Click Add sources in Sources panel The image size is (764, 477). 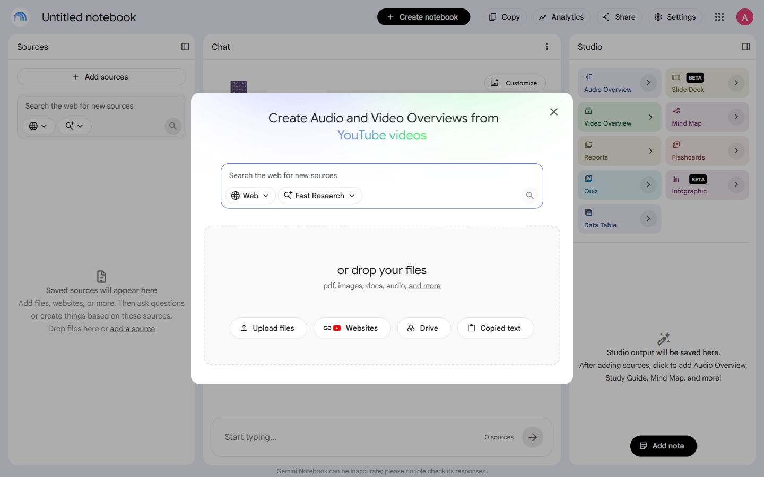click(x=101, y=77)
